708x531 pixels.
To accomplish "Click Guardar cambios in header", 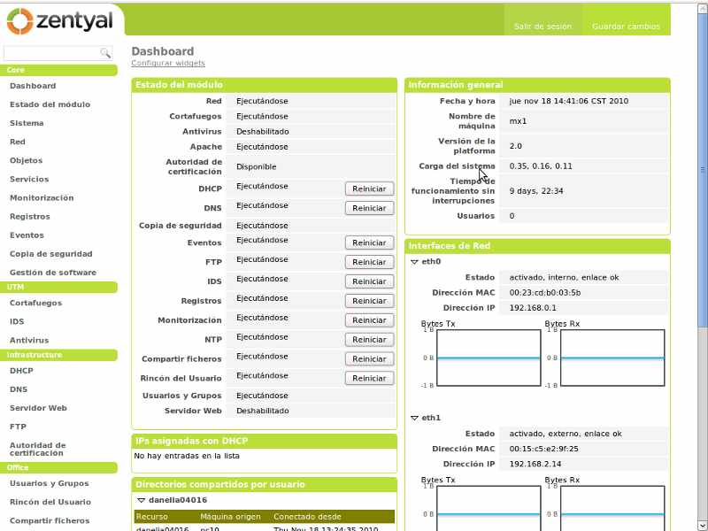I will click(626, 27).
